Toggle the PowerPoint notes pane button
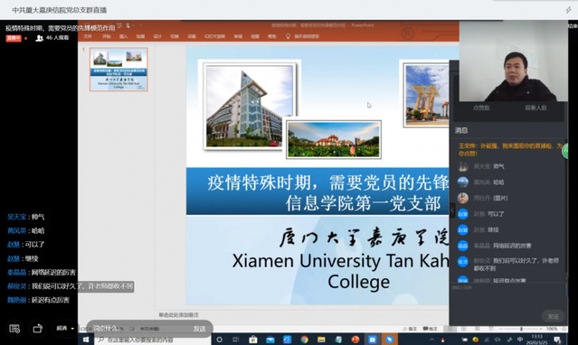The image size is (578, 345). pos(409,329)
